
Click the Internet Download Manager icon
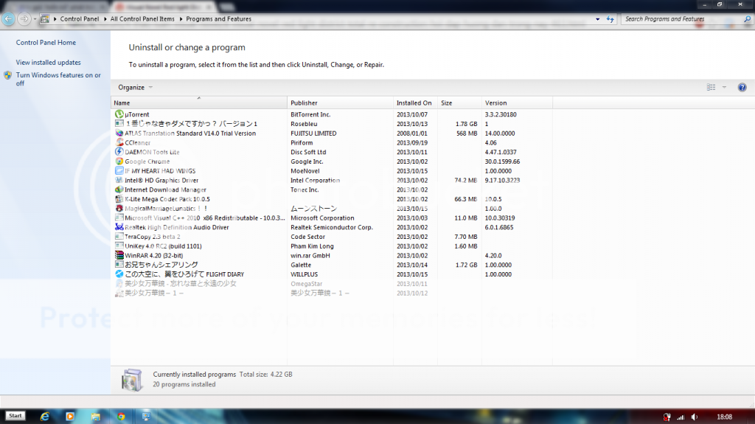[119, 190]
